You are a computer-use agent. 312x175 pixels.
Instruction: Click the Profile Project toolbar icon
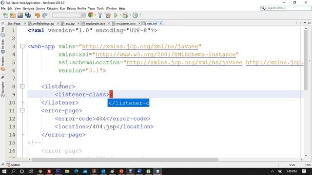pos(136,15)
